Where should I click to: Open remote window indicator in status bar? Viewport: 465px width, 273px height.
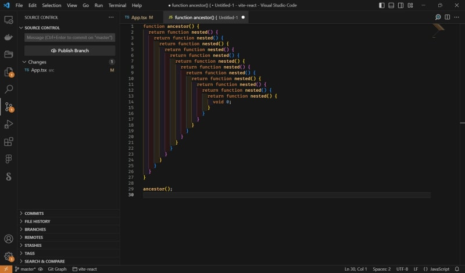click(x=6, y=269)
